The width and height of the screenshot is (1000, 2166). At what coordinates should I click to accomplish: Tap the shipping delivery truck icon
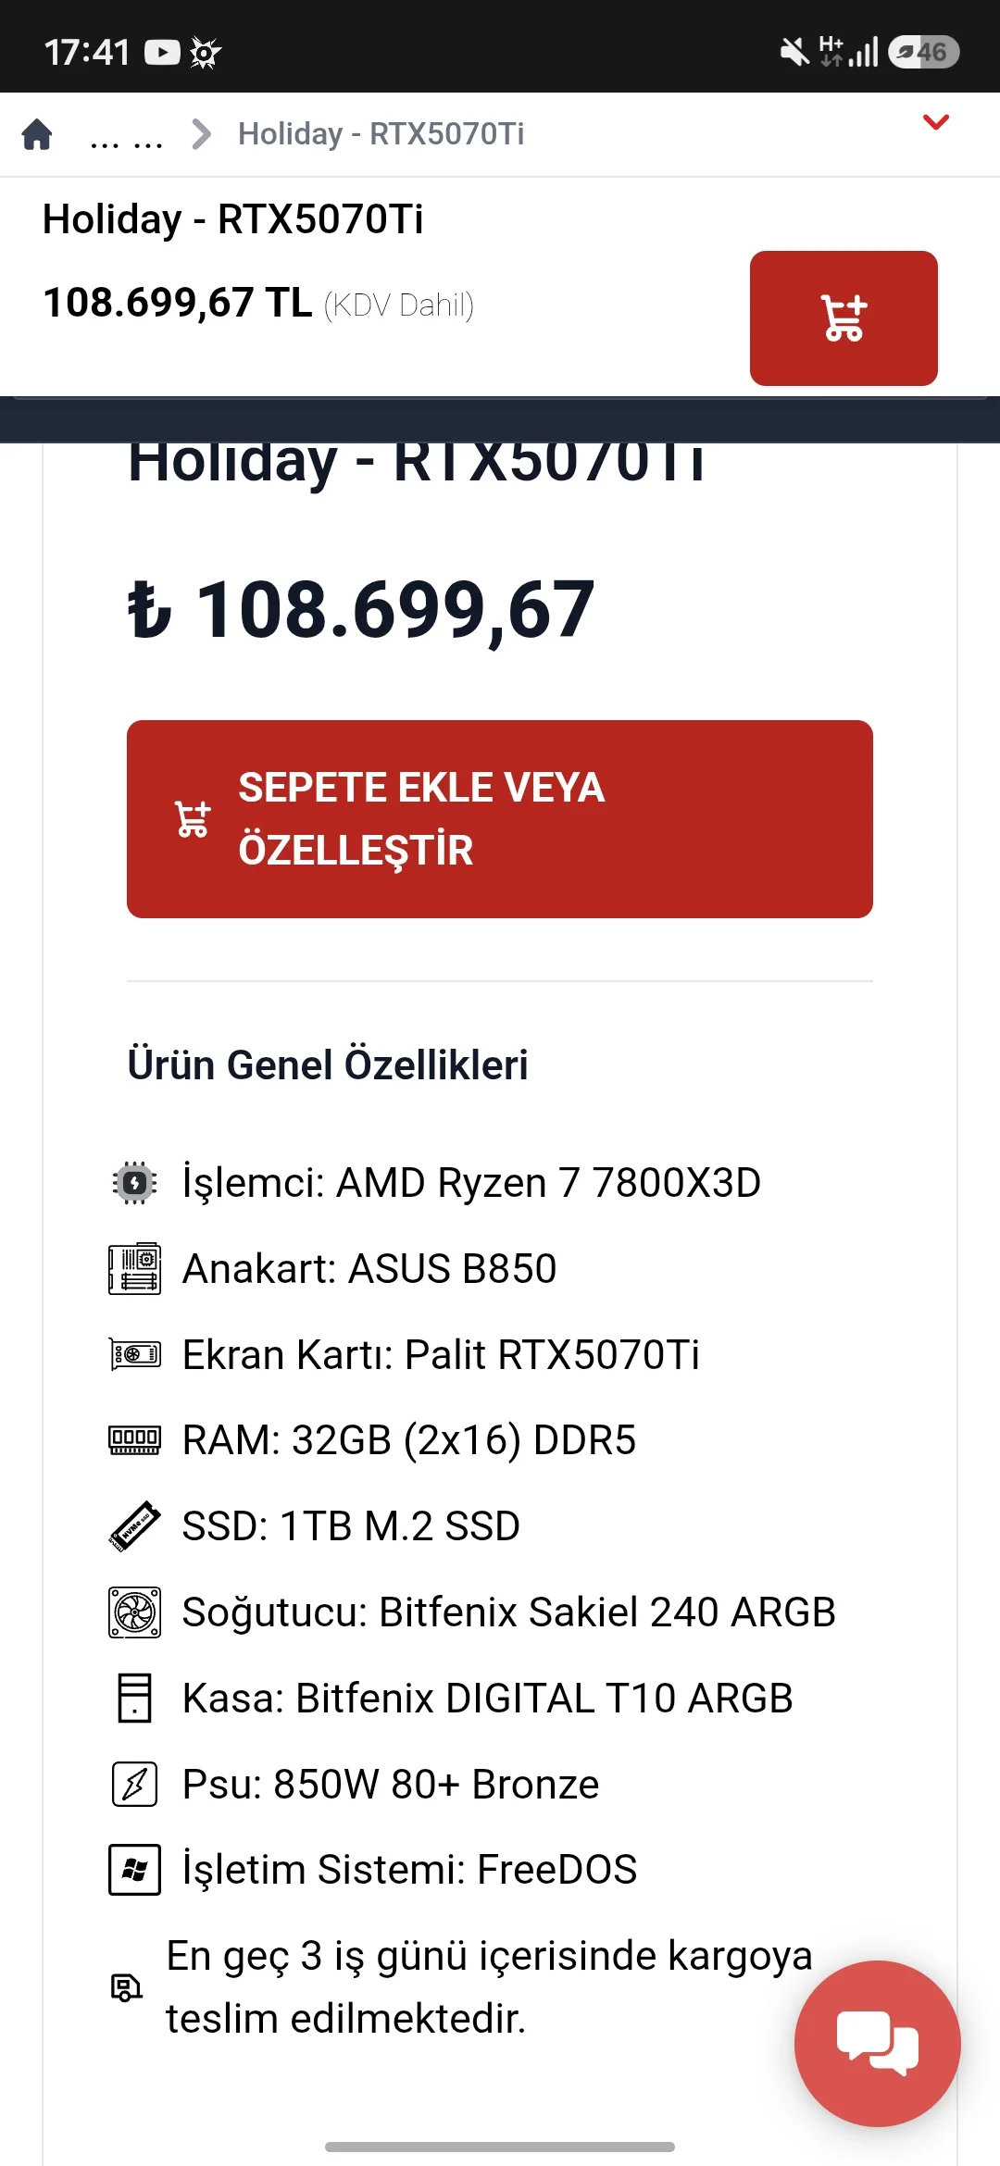[x=126, y=1987]
